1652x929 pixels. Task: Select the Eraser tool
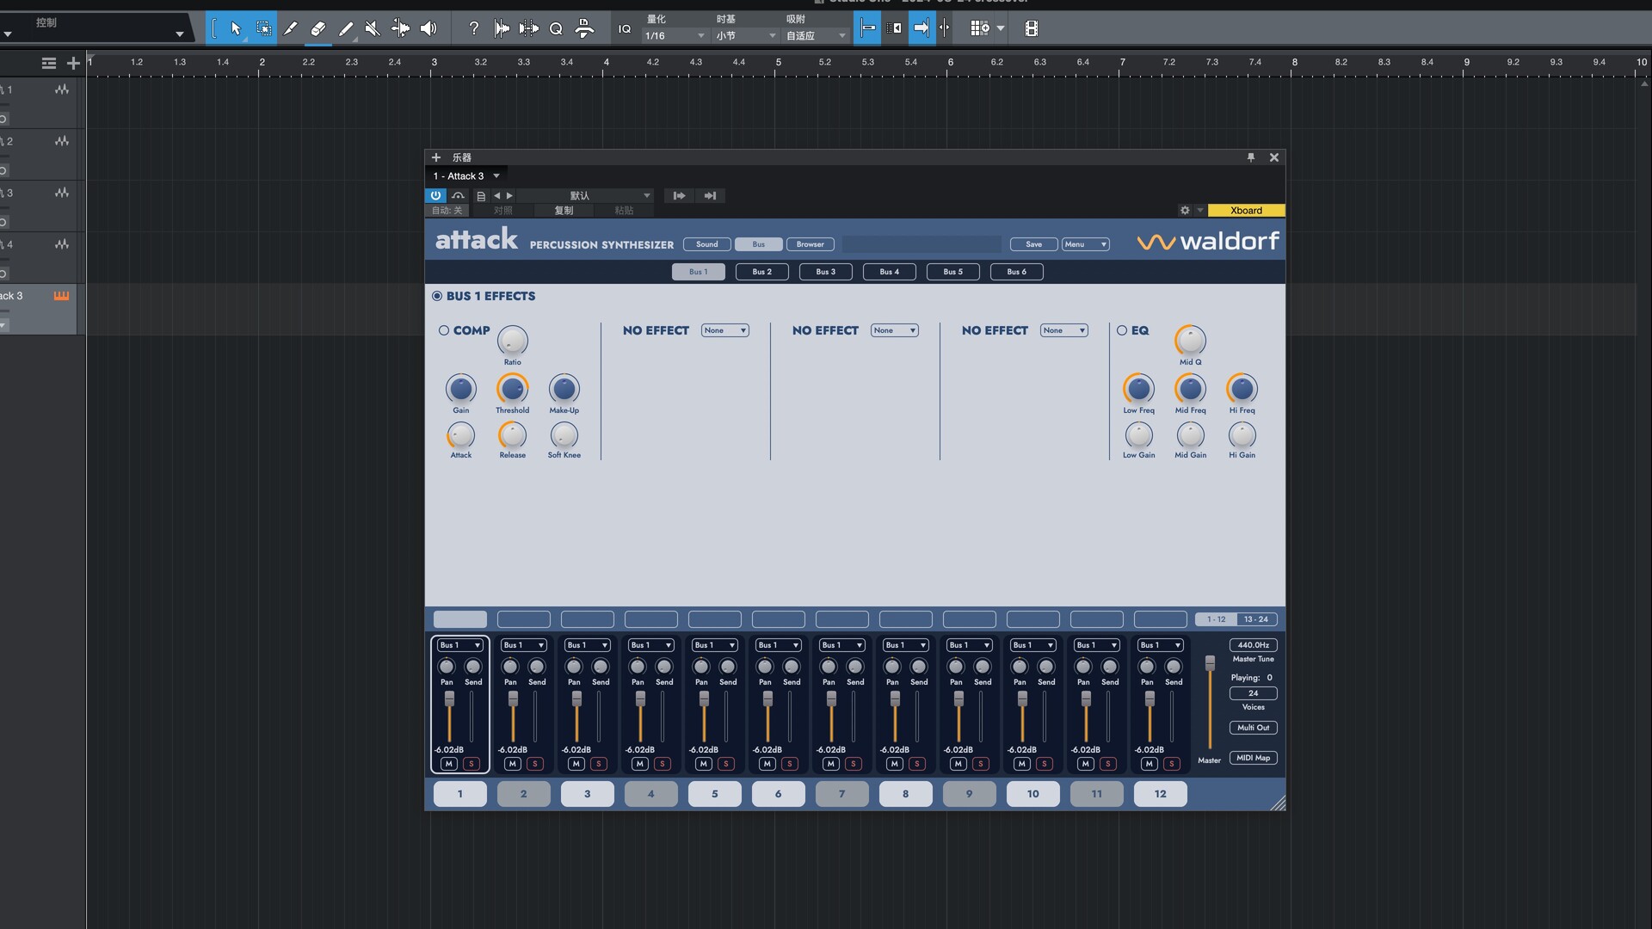[317, 28]
